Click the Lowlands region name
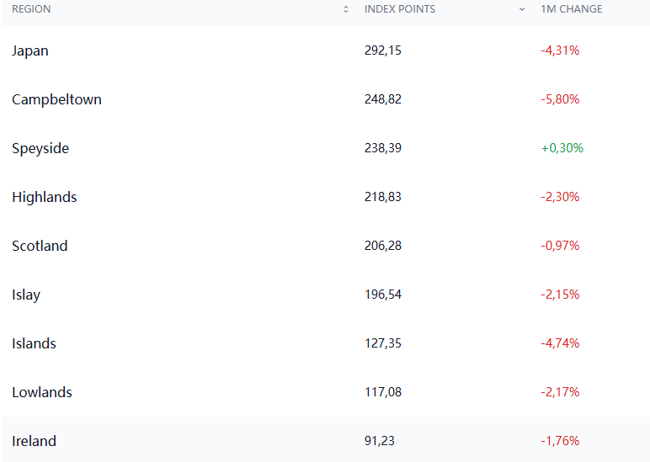The width and height of the screenshot is (650, 462). pos(42,392)
